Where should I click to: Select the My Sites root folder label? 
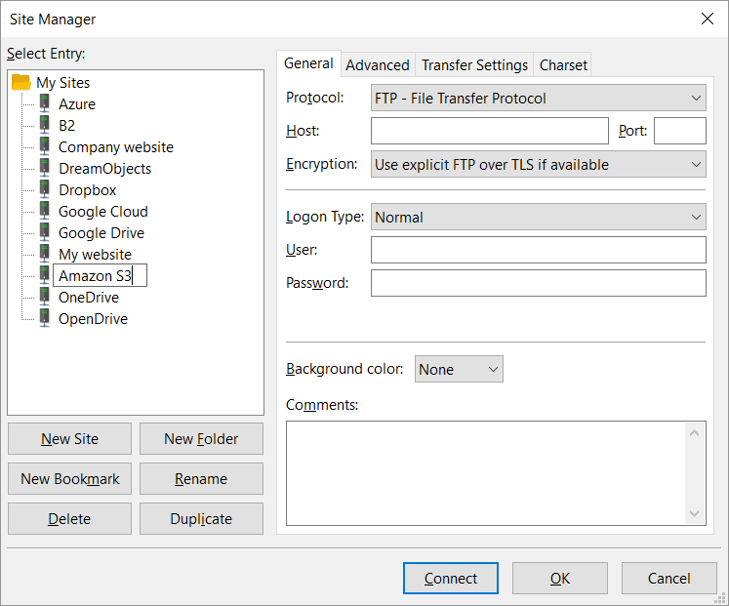click(x=62, y=83)
